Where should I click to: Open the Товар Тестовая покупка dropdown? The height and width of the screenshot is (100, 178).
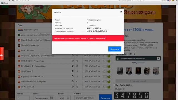tap(44, 98)
